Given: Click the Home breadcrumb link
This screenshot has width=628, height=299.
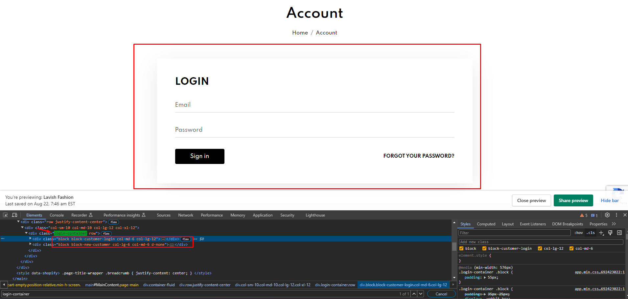Looking at the screenshot, I should click(300, 33).
